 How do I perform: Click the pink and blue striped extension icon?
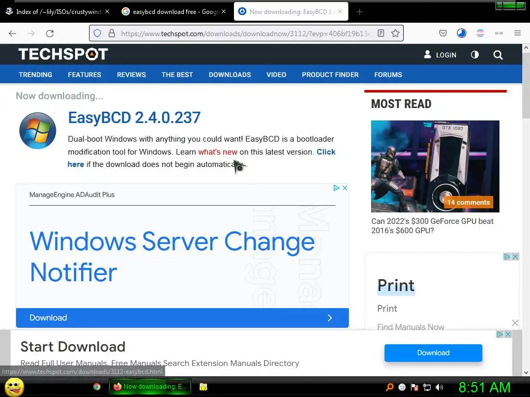tap(480, 33)
